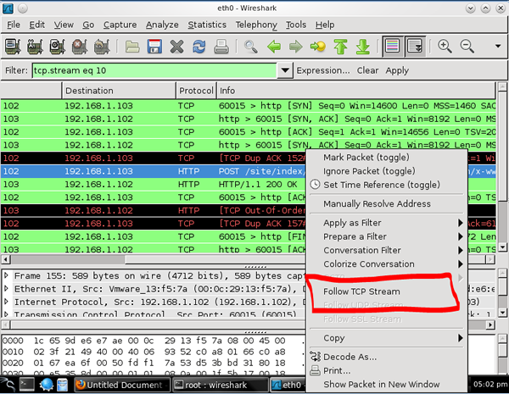The height and width of the screenshot is (394, 509).
Task: Toggle packet list colorization
Action: [392, 47]
